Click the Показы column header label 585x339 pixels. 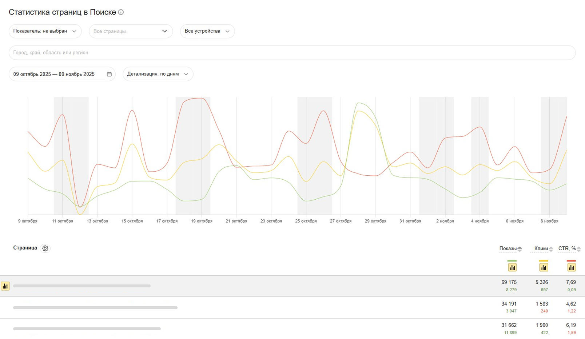click(x=508, y=249)
